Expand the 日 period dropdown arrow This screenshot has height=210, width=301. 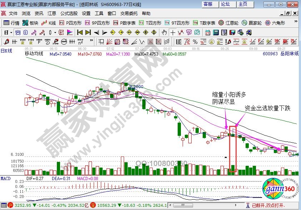click(x=11, y=32)
